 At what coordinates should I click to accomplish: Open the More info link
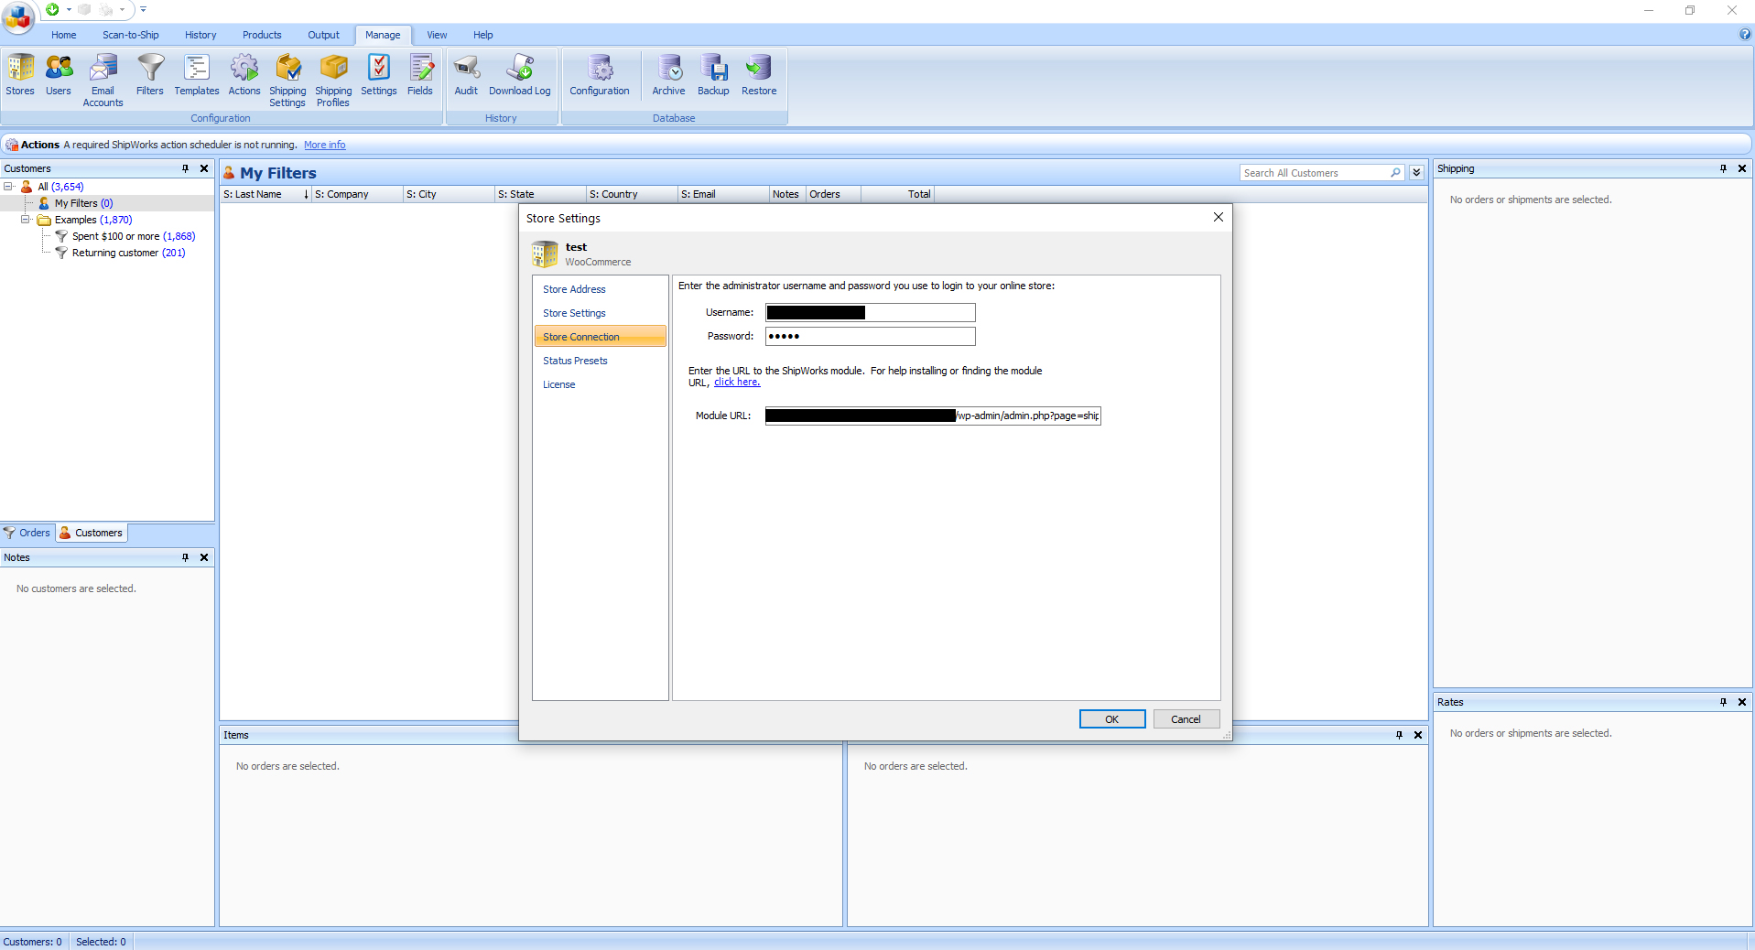(x=325, y=145)
